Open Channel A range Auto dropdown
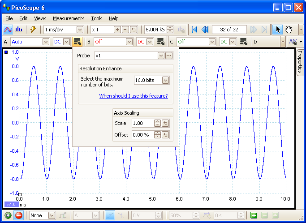The height and width of the screenshot is (223, 306). (x=46, y=42)
